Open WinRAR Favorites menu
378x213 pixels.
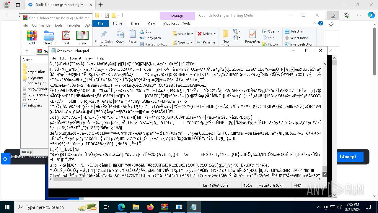[73, 25]
